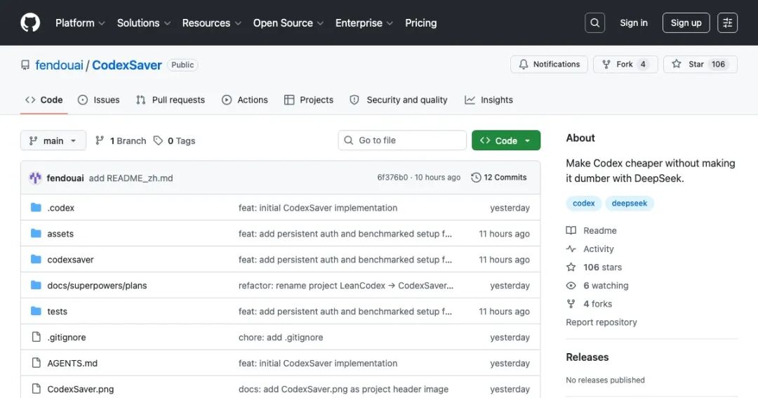Screen dimensions: 758x398
Task: Click the Activity pulse icon
Action: pos(571,248)
